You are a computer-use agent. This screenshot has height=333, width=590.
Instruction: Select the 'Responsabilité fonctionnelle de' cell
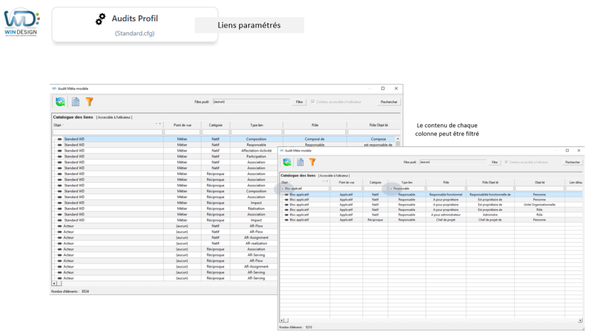click(x=490, y=195)
